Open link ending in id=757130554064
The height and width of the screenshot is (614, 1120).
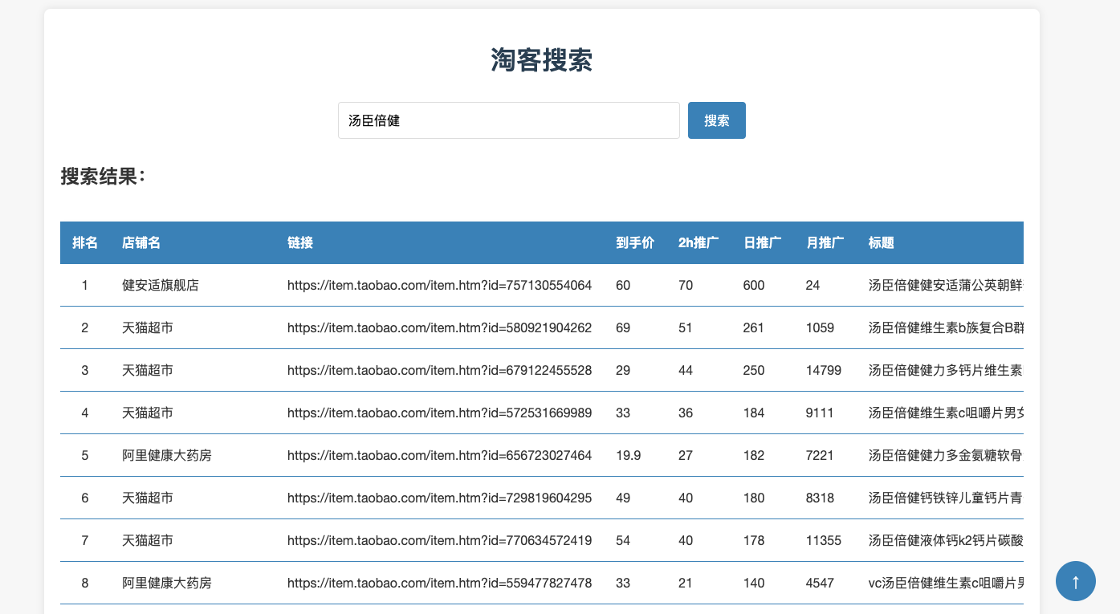point(440,285)
